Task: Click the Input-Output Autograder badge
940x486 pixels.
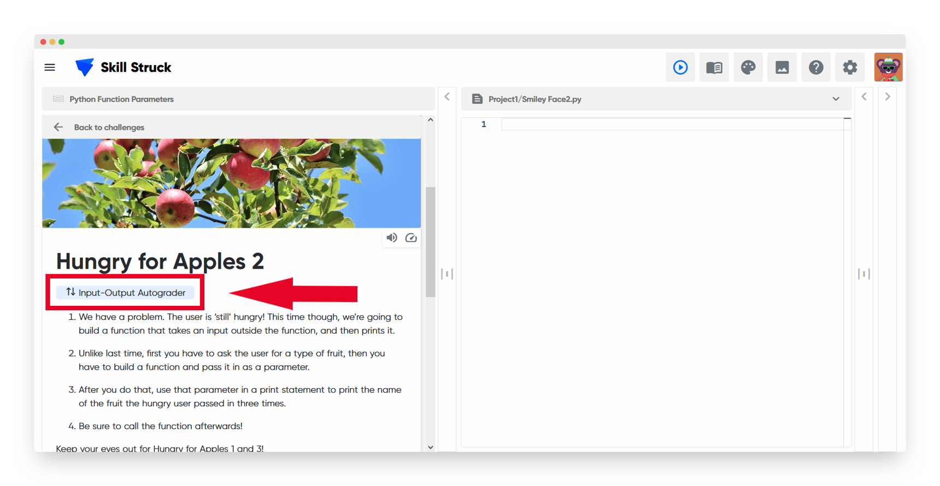Action: 125,293
